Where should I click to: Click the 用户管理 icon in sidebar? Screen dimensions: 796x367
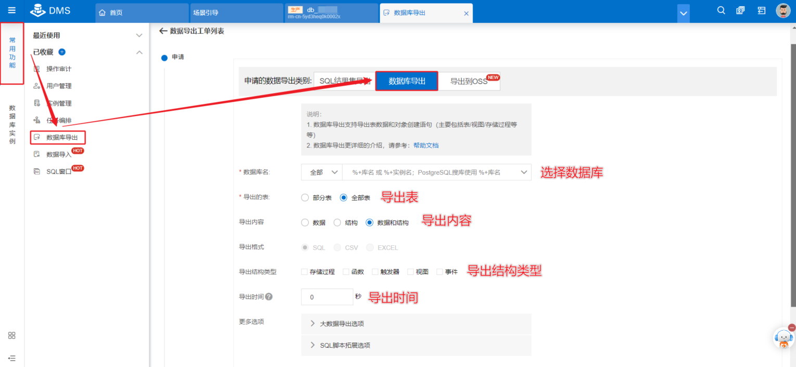tap(36, 86)
